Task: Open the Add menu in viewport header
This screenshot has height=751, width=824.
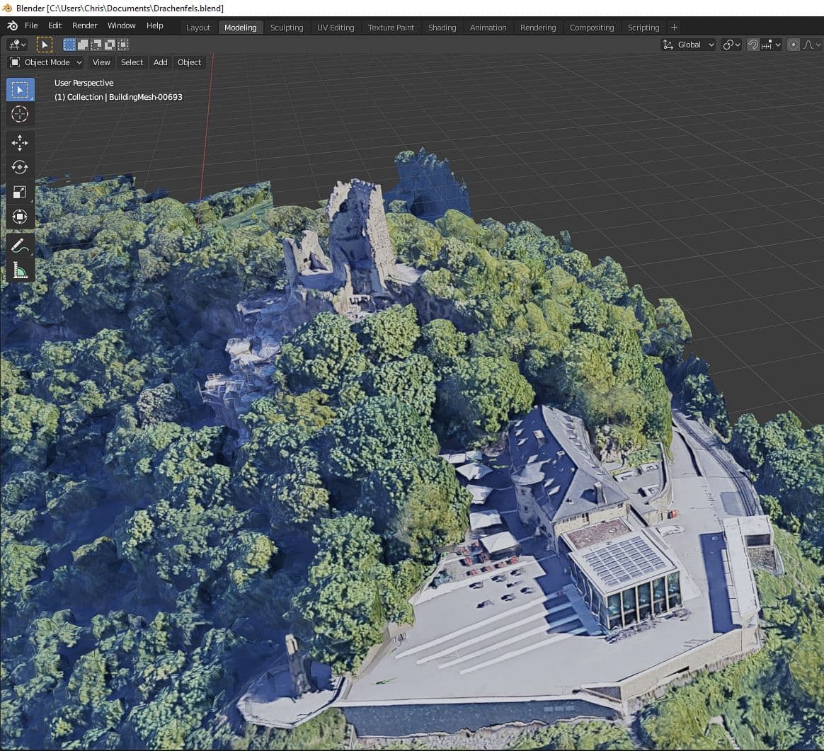Action: (161, 62)
